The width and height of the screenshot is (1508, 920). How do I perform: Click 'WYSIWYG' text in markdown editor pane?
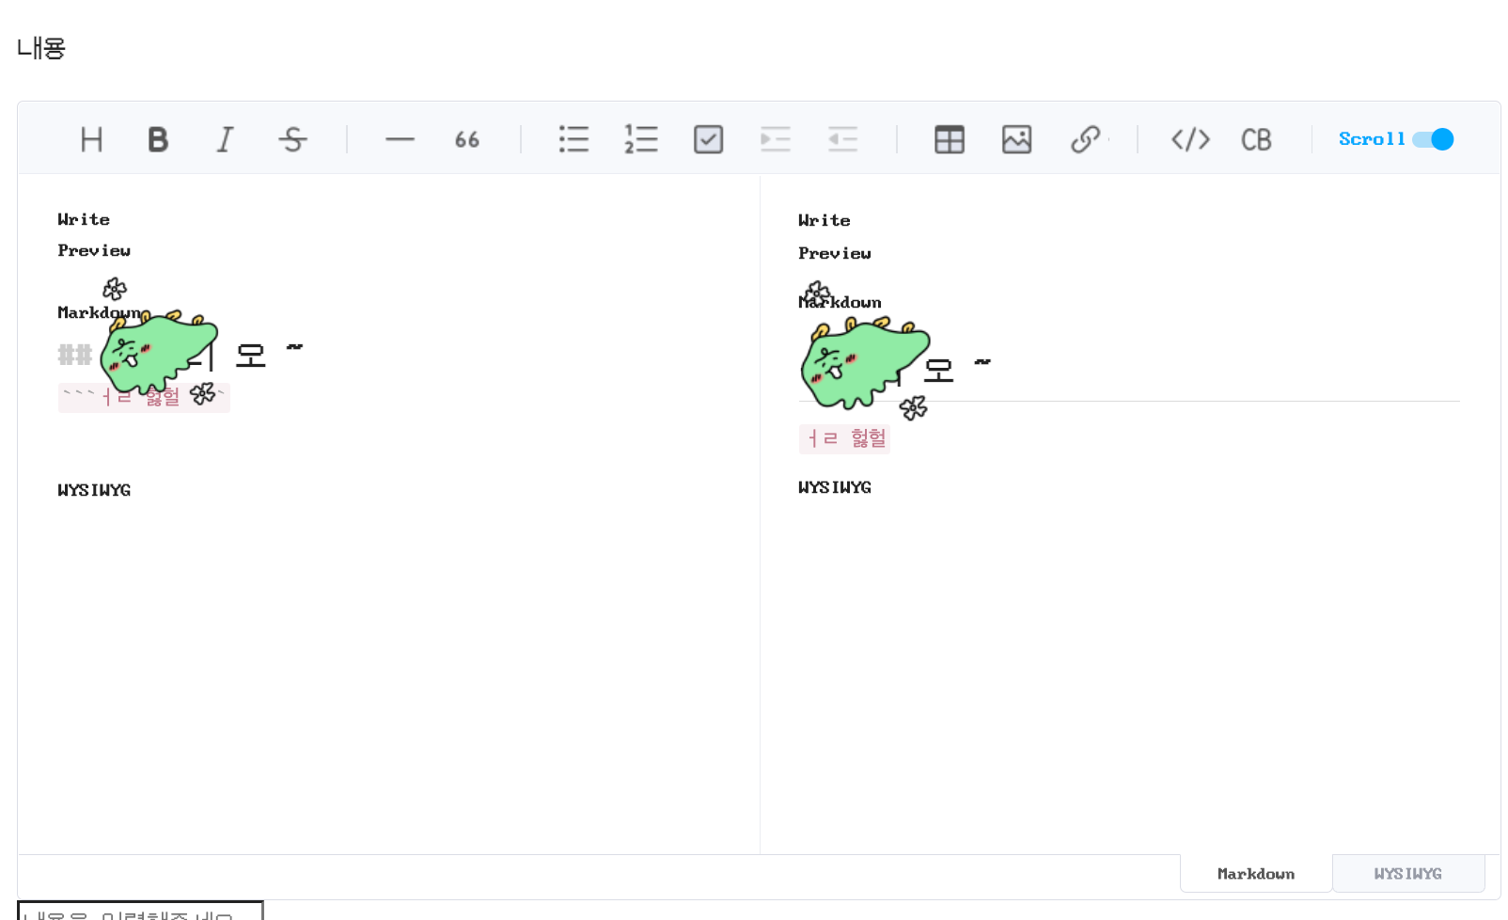point(94,490)
